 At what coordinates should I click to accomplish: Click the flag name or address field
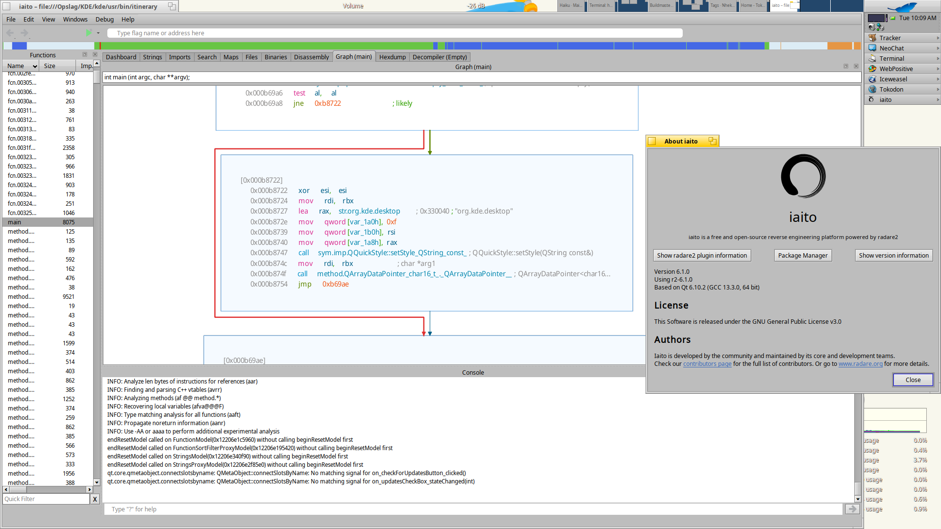(395, 33)
